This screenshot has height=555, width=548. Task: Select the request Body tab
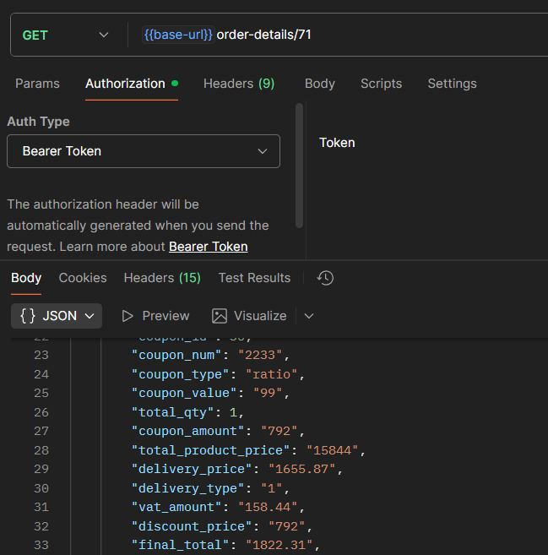pyautogui.click(x=320, y=84)
